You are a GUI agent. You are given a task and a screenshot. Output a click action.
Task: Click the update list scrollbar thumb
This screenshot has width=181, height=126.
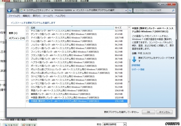[129, 82]
